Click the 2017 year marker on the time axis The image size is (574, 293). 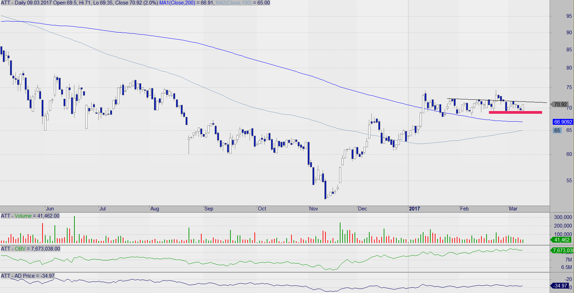414,209
